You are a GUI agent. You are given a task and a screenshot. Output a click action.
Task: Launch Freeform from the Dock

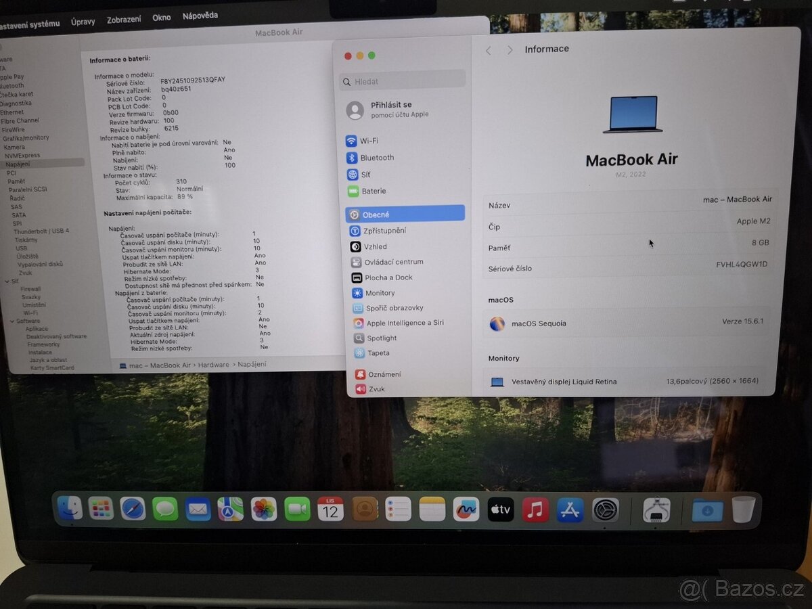click(467, 509)
